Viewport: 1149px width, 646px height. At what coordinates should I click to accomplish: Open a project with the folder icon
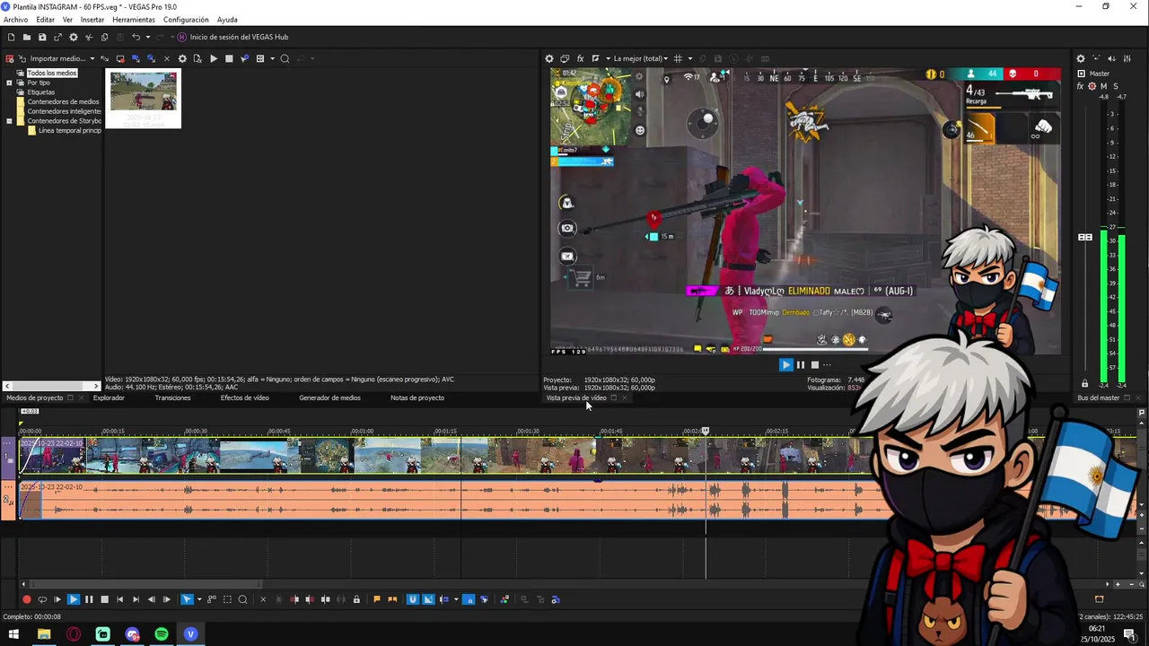(27, 37)
